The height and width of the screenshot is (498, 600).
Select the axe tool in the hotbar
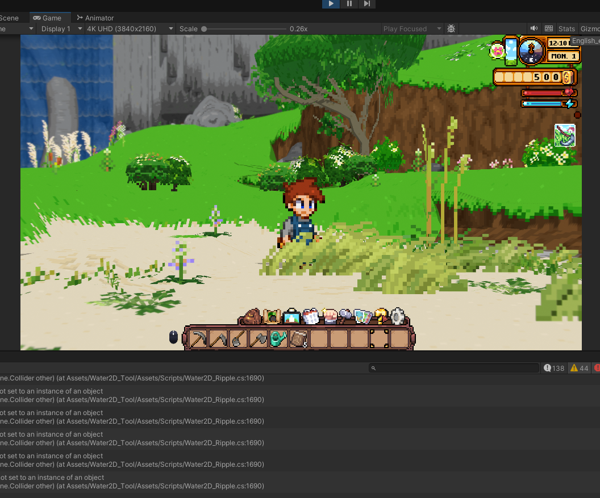[x=258, y=338]
